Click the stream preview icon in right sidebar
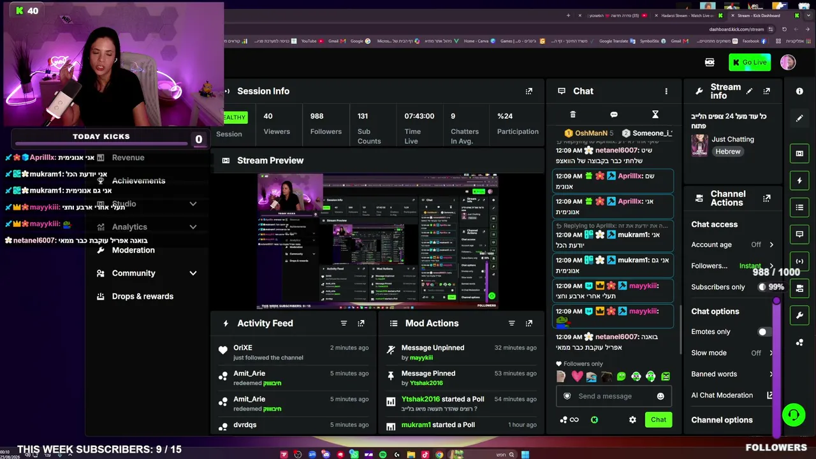This screenshot has height=459, width=816. point(799,153)
